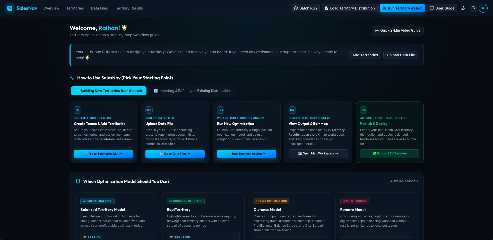Click ACTION: EXPORT FINAL BASELINE label

point(384,118)
